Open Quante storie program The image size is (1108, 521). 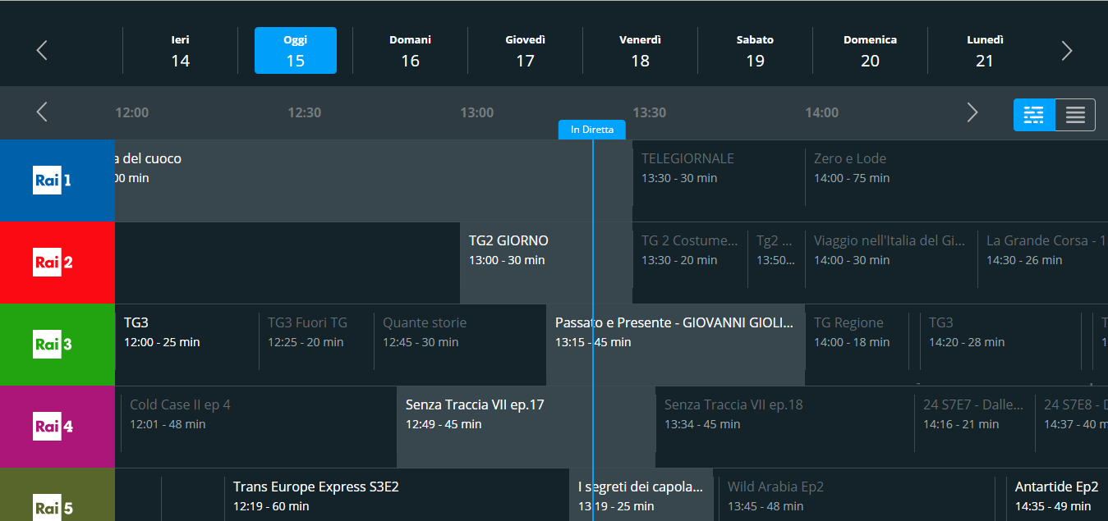click(x=460, y=345)
